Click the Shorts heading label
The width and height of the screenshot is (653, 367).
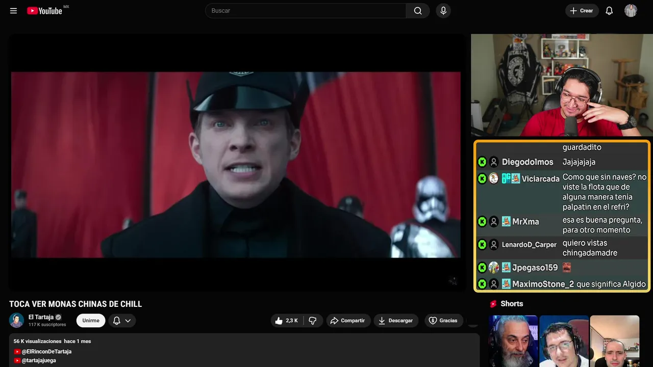pos(512,304)
